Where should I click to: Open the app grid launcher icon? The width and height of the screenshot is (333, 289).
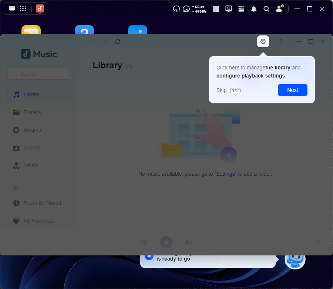23,8
